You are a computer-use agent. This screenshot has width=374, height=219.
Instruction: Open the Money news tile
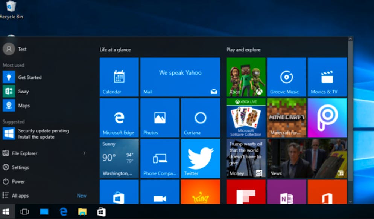point(246,159)
